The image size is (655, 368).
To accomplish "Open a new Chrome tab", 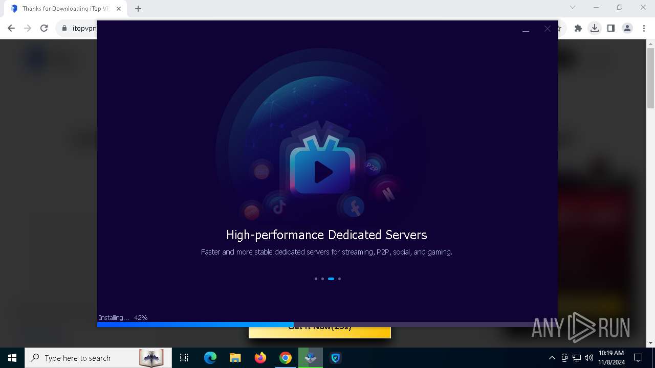I will pos(138,9).
